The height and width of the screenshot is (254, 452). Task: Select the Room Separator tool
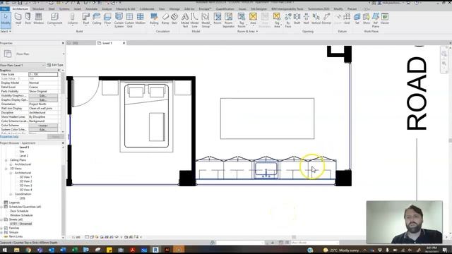pyautogui.click(x=228, y=20)
